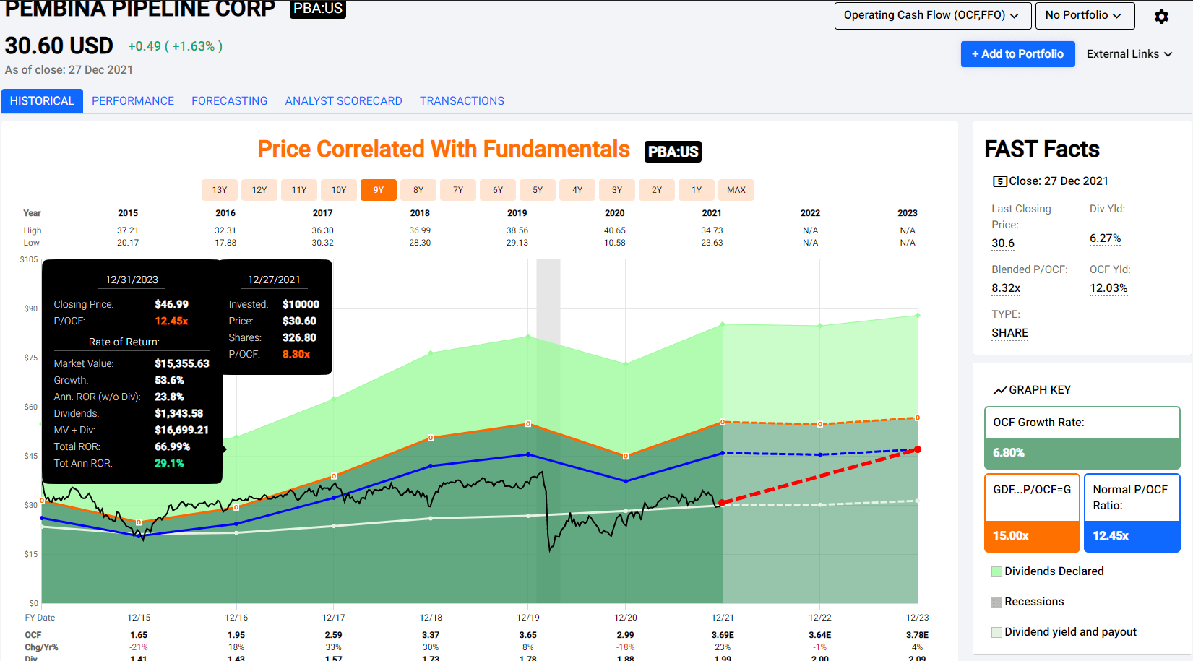The height and width of the screenshot is (661, 1193).
Task: Click the 12/23 OCF value 3.78E
Action: click(x=918, y=635)
